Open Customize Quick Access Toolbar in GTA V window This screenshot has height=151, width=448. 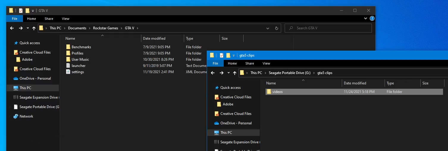[33, 11]
